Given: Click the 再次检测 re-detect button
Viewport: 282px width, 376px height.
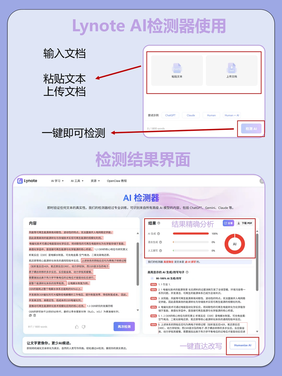Looking at the screenshot, I should (124, 327).
